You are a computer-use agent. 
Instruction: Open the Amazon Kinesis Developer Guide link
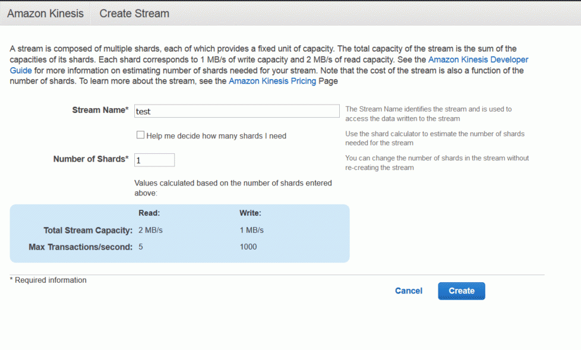478,59
